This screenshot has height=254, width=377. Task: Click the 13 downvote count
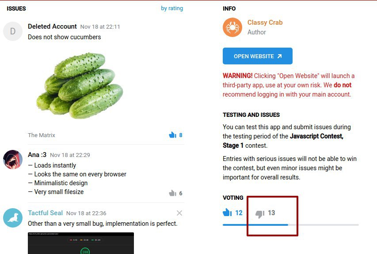271,213
